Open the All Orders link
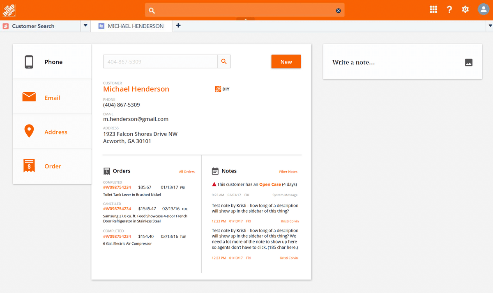The width and height of the screenshot is (493, 293). pos(187,172)
